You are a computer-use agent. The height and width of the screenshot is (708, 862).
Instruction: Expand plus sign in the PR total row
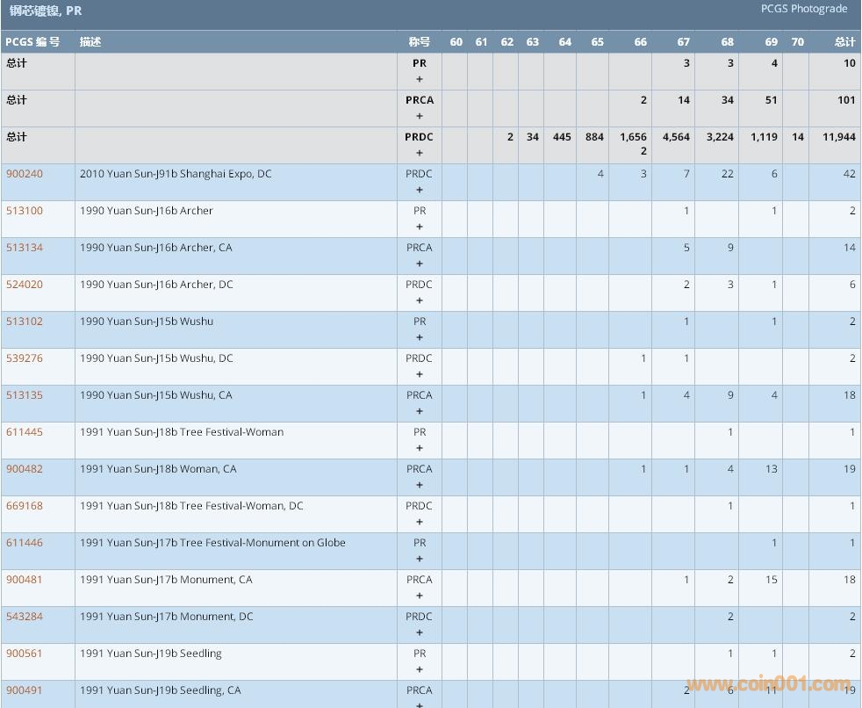click(x=419, y=79)
